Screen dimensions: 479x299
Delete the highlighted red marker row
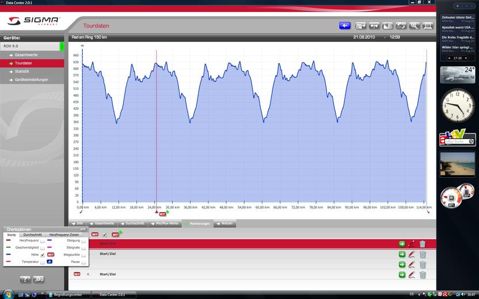click(x=423, y=244)
